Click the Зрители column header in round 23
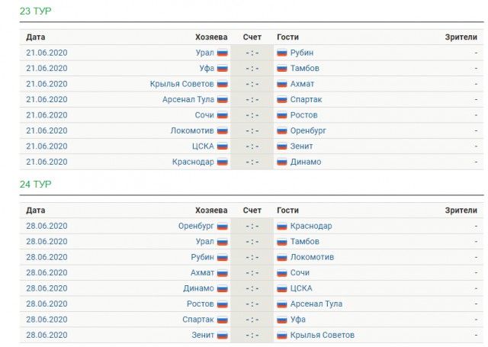Viewport: 488px width, 347px height. click(x=461, y=37)
